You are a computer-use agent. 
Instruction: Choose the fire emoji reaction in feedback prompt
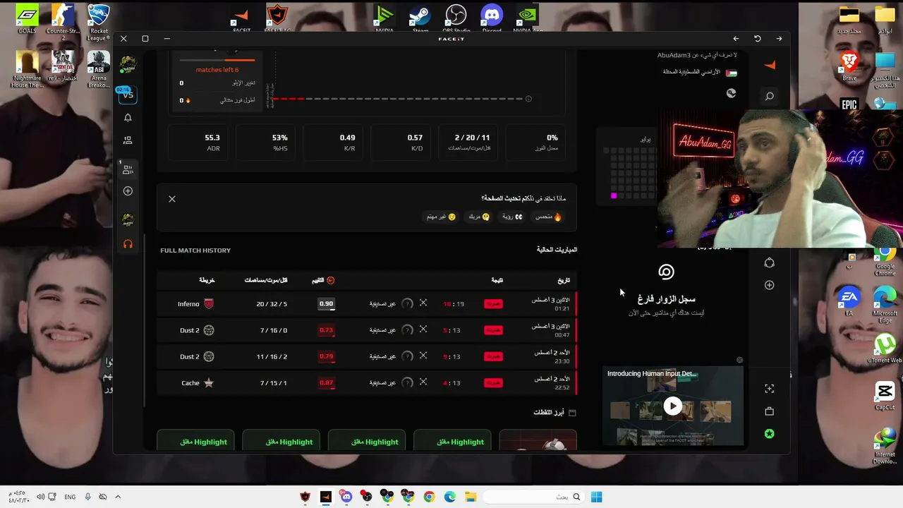tap(548, 217)
